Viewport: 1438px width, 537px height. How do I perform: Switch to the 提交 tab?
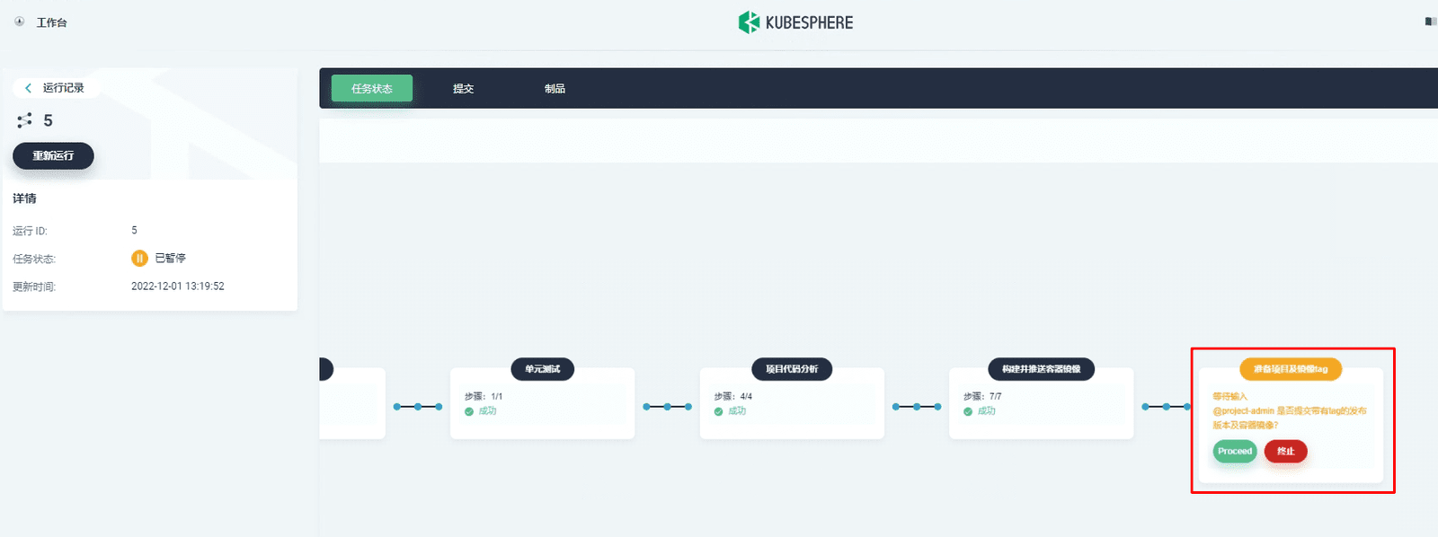(x=464, y=88)
